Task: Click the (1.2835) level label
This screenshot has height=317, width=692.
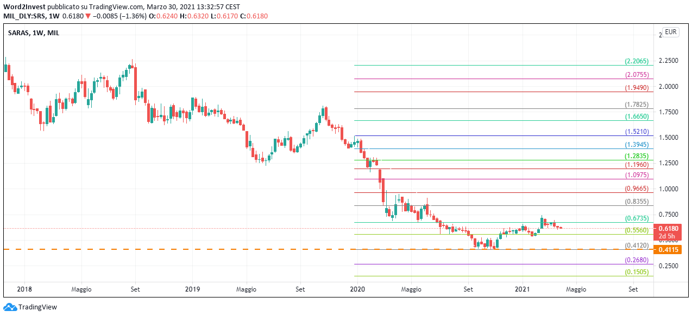Action: pos(637,156)
